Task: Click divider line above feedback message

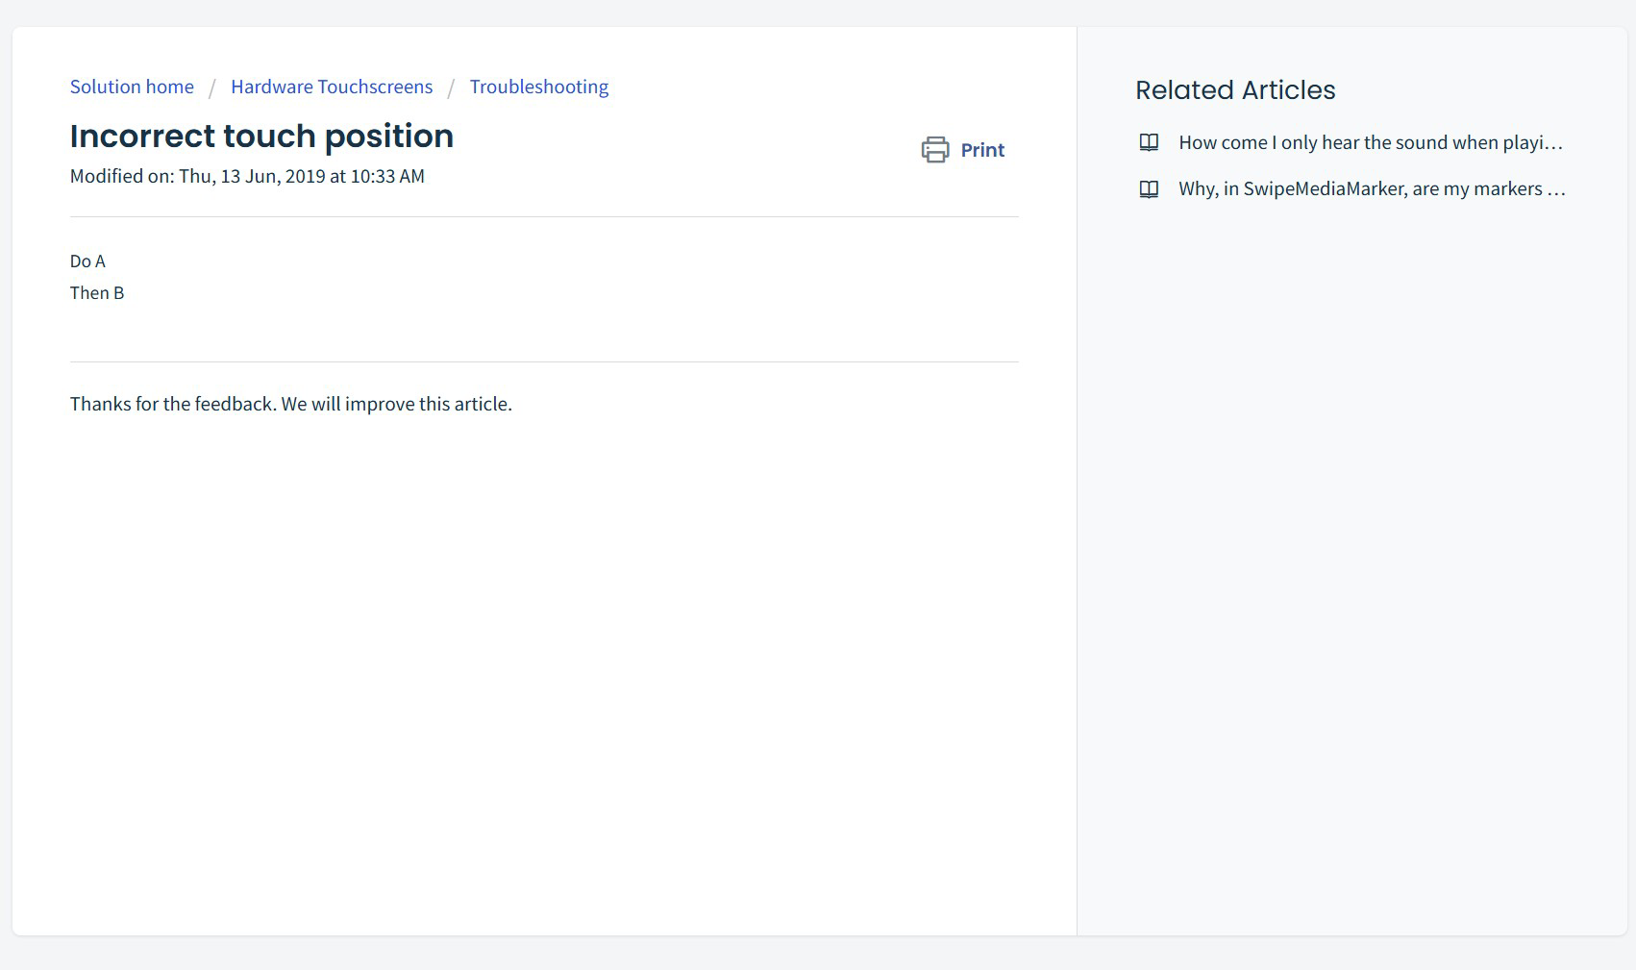Action: (544, 362)
